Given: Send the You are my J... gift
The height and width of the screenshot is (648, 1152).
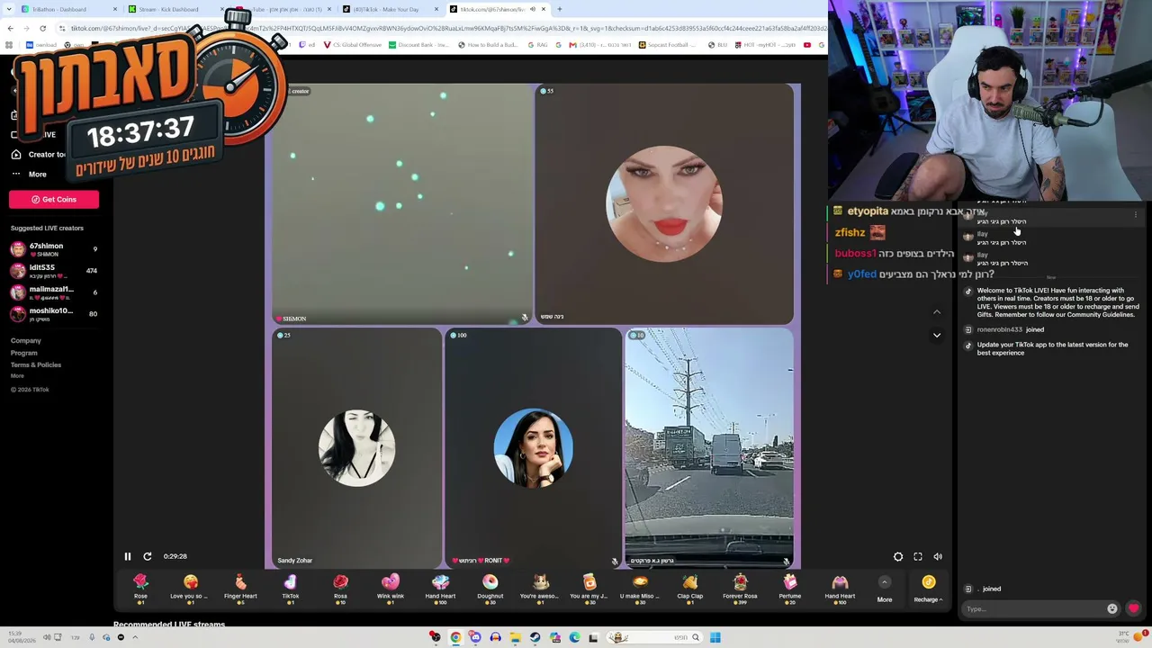Looking at the screenshot, I should pos(589,588).
